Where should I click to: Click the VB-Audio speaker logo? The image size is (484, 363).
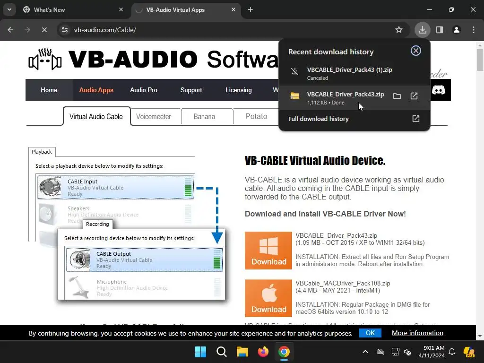point(45,59)
